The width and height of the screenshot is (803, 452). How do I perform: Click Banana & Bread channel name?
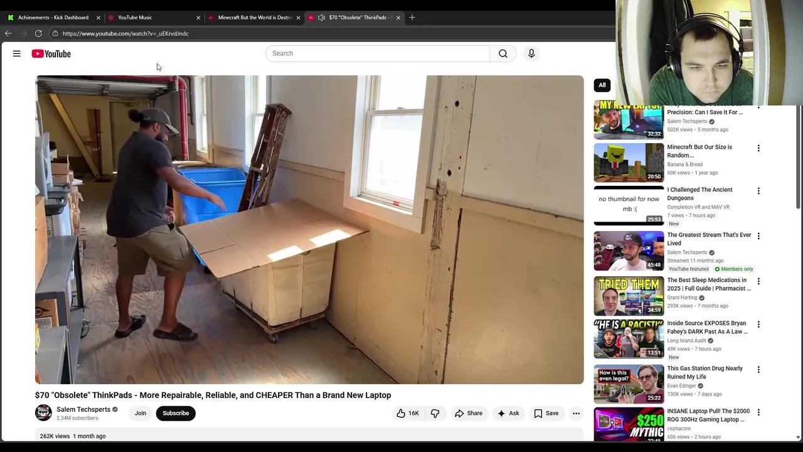point(684,164)
